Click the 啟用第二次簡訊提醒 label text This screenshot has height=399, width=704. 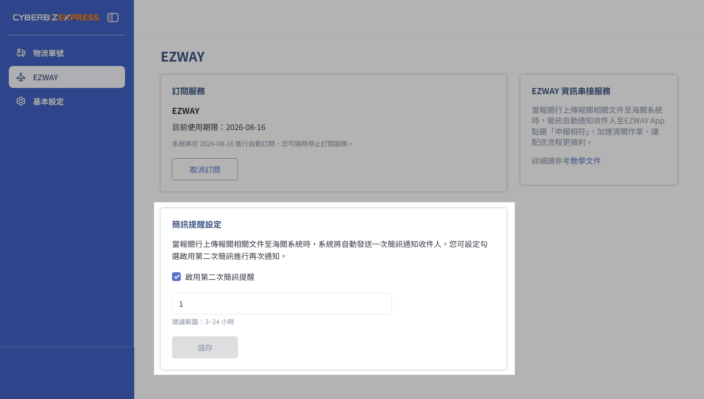point(220,277)
